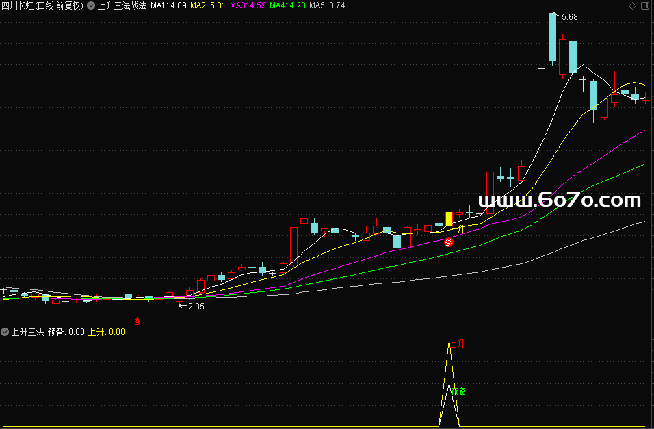654x429 pixels.
Task: Click 预备: 0.00 value in sub-chart
Action: click(x=66, y=332)
